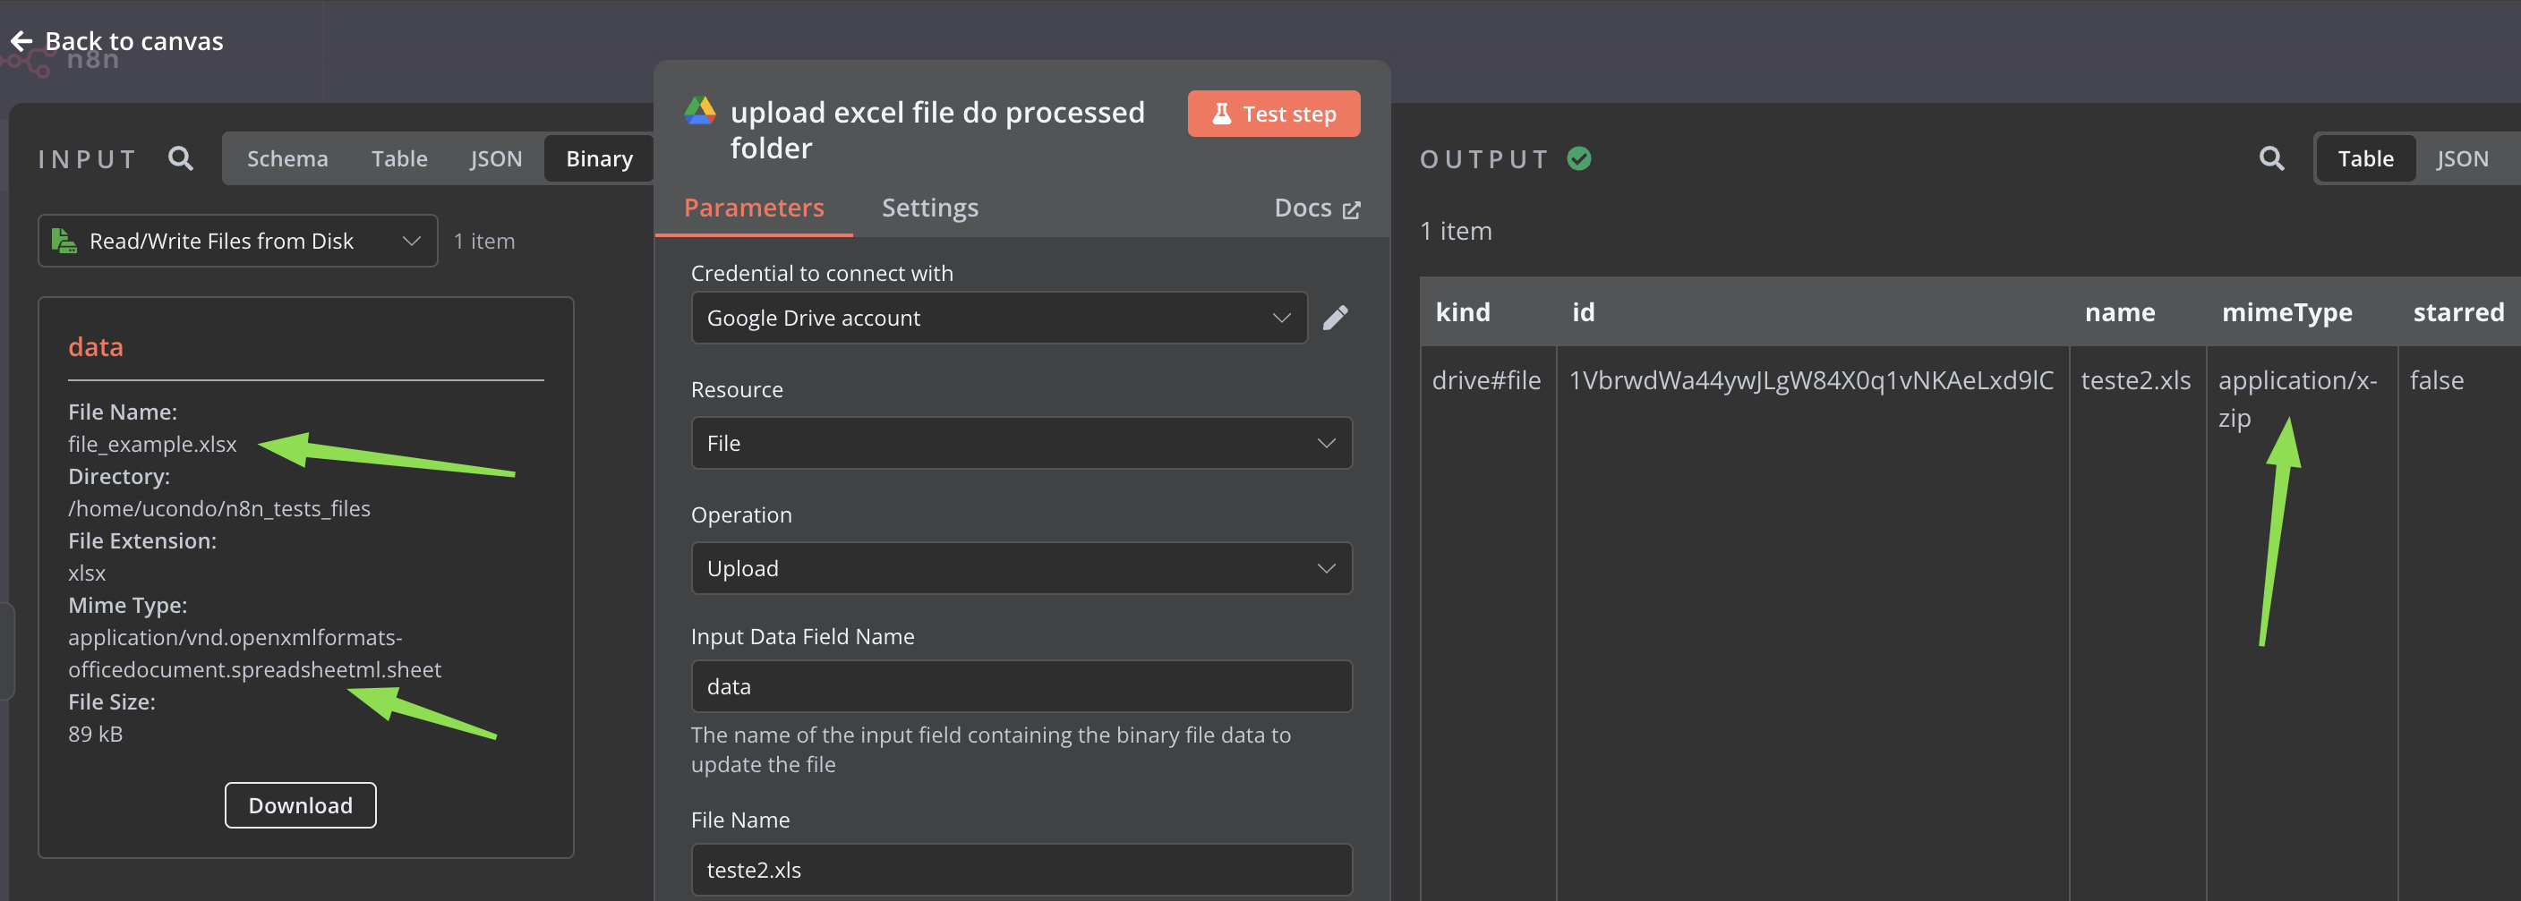Screen dimensions: 2521x901
Task: Run Test step button
Action: pyautogui.click(x=1273, y=114)
